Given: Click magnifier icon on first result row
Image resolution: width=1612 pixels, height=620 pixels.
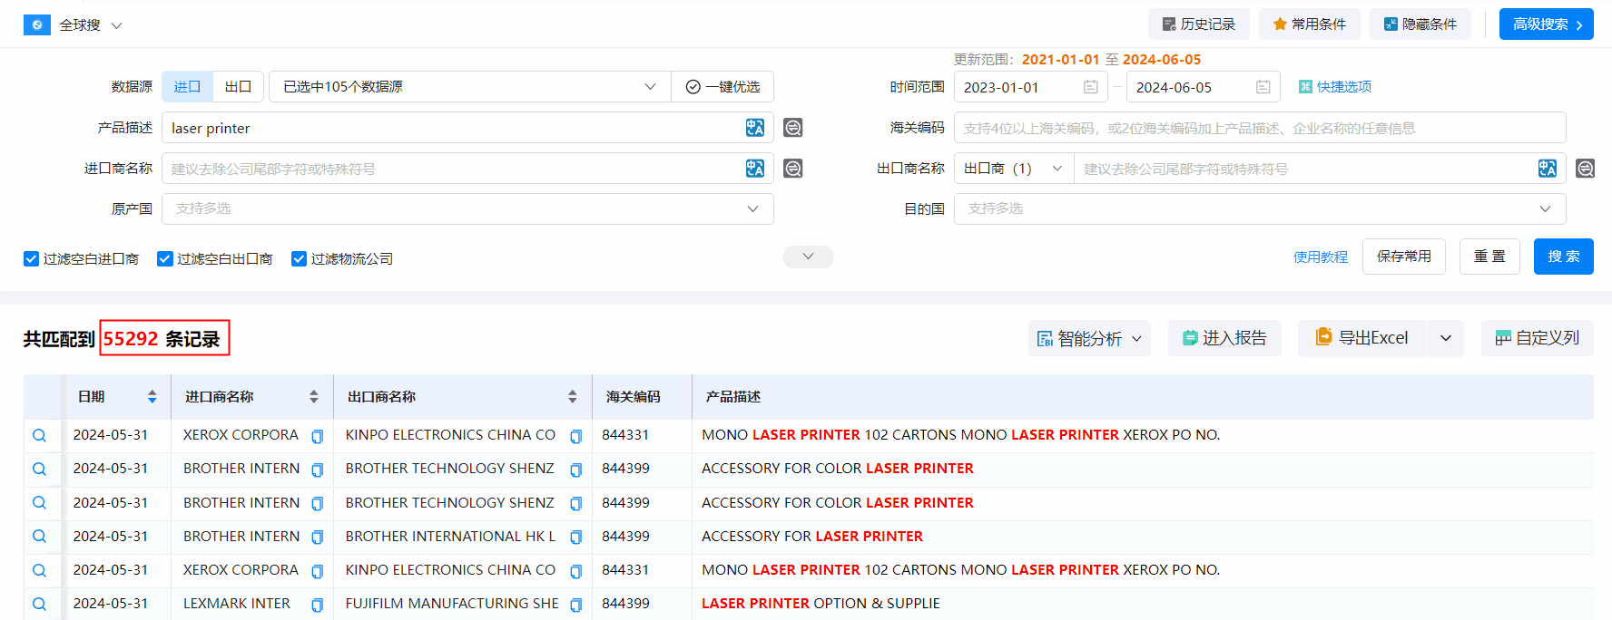Looking at the screenshot, I should coord(39,435).
